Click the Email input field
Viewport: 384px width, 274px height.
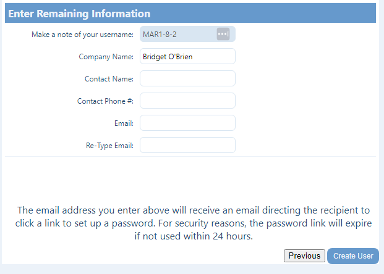click(187, 123)
